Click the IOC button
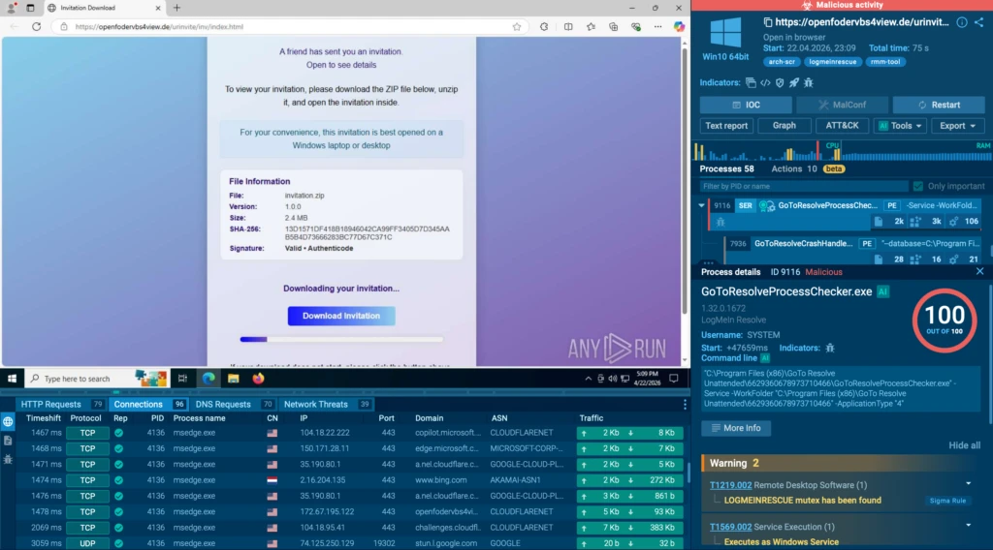Screen dimensions: 993x550 tap(746, 105)
